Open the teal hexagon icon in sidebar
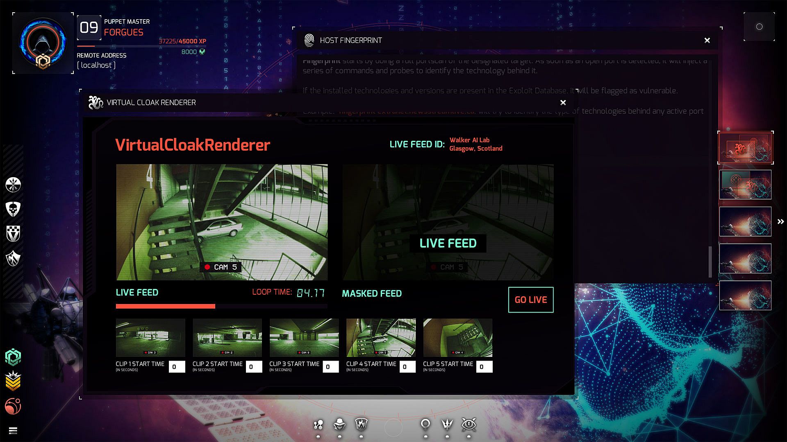787x442 pixels. tap(13, 357)
